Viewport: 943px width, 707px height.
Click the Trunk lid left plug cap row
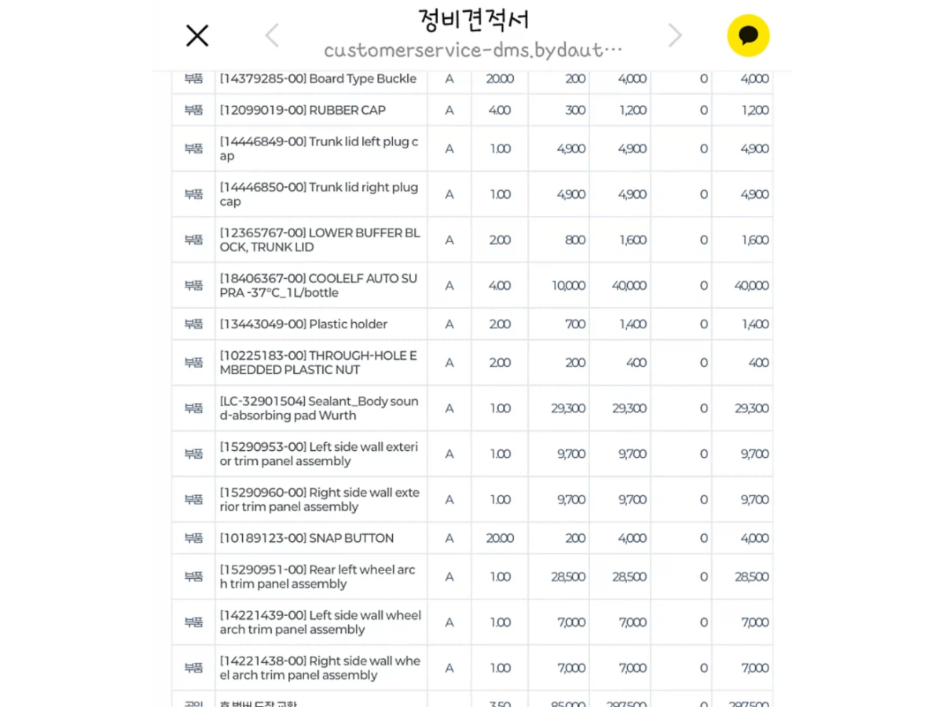tap(472, 148)
